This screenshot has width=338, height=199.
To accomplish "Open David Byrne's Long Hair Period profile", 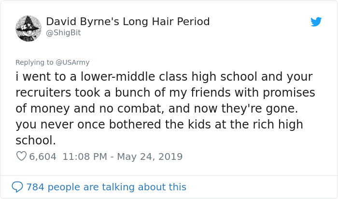I will [127, 22].
